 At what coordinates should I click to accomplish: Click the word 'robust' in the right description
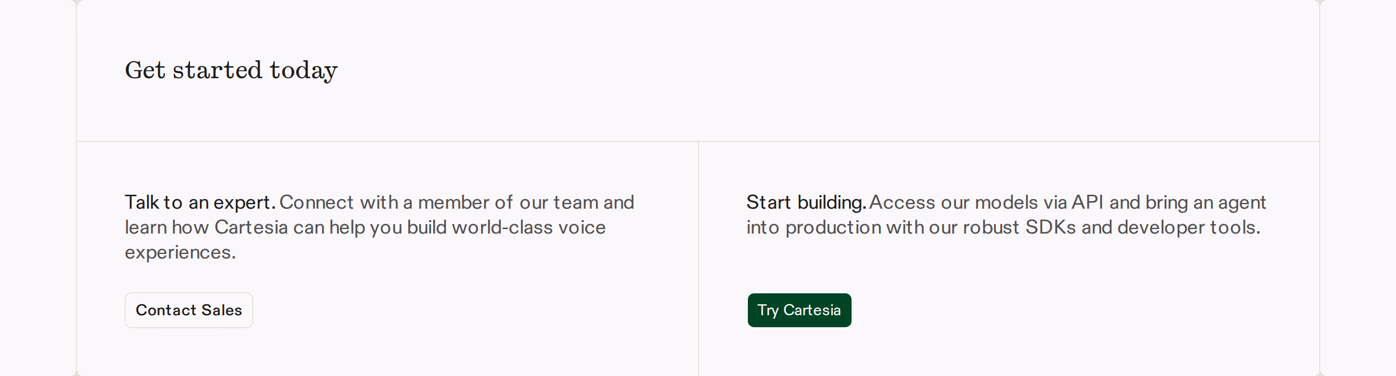click(991, 227)
